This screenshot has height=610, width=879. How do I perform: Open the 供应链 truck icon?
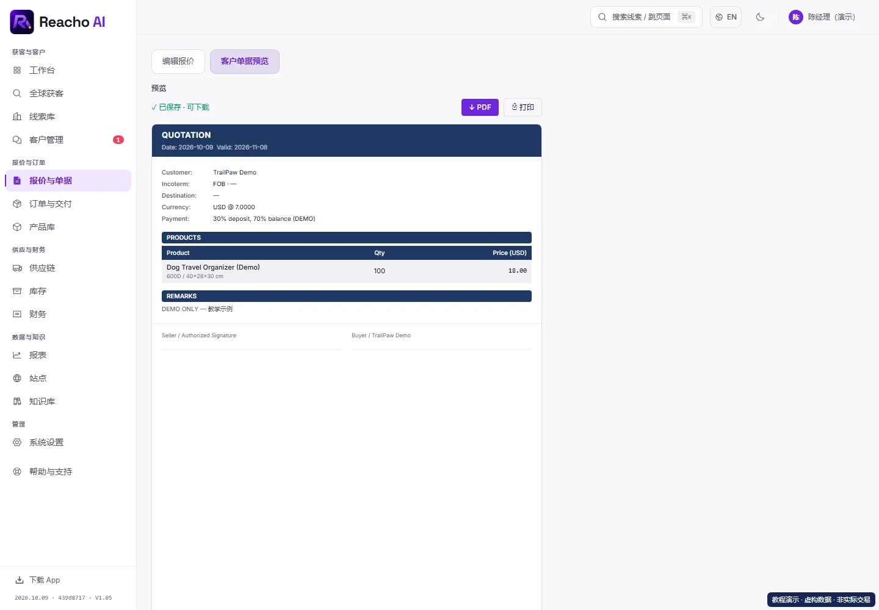pos(17,268)
